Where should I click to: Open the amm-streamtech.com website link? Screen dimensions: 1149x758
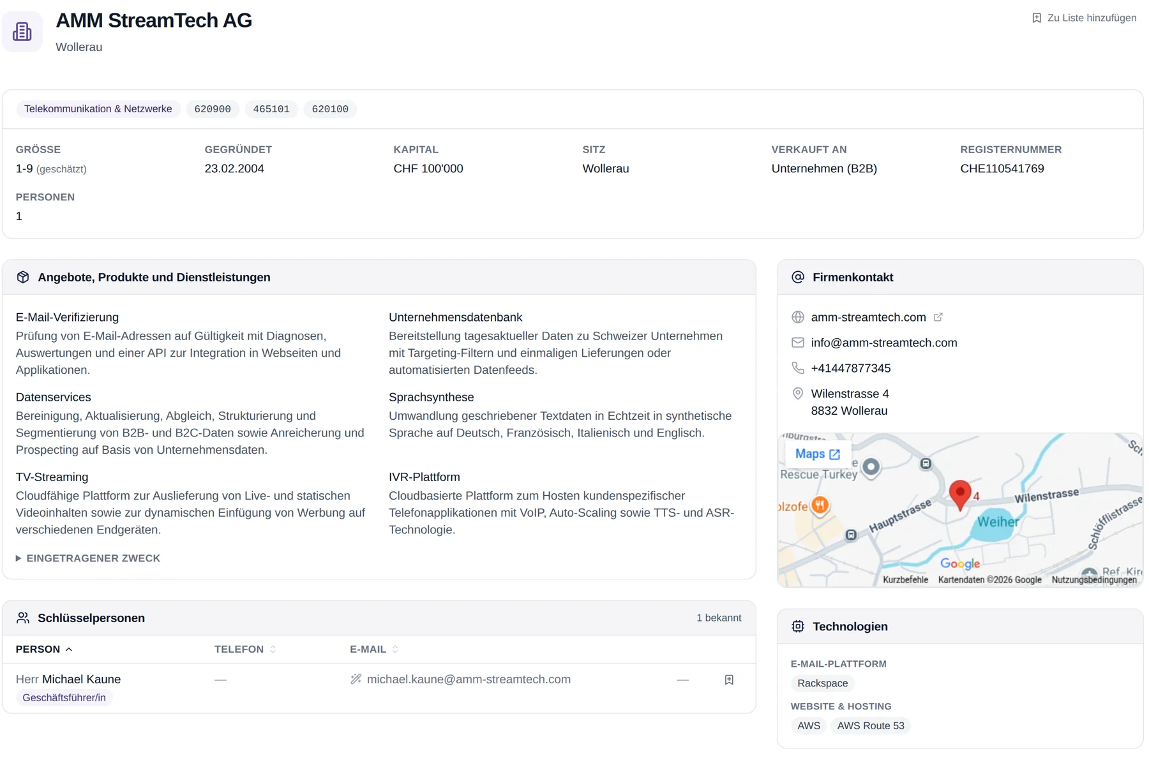868,317
